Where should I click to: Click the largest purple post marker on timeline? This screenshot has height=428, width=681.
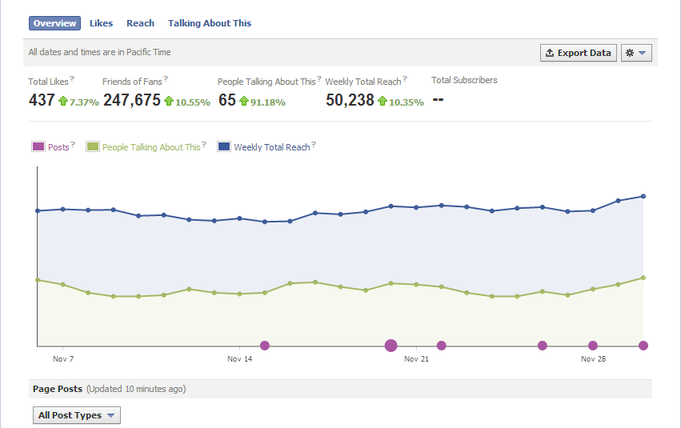pos(391,346)
